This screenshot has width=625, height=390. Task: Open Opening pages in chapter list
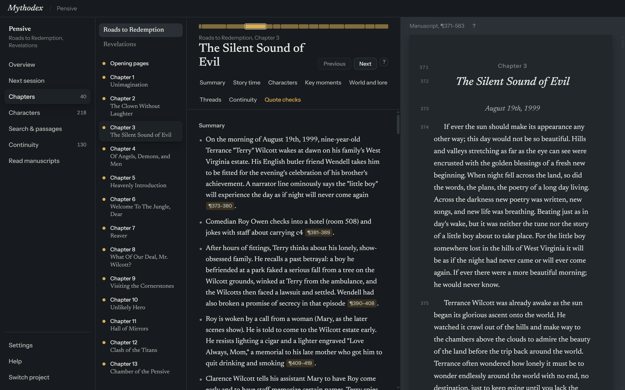click(141, 63)
